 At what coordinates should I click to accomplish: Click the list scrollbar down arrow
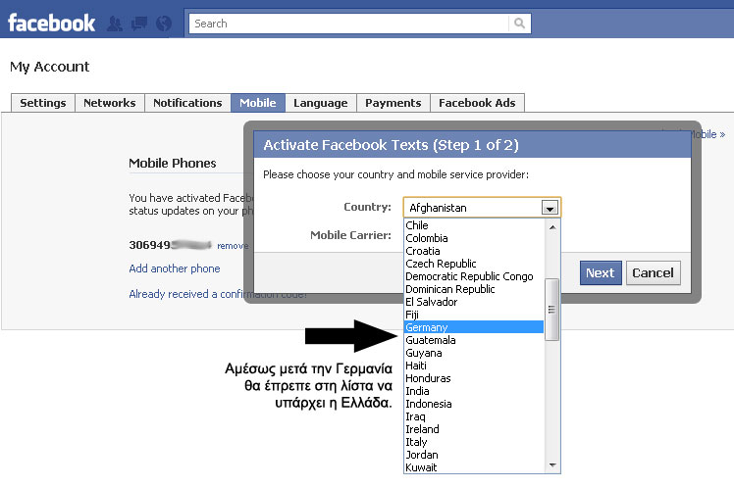[552, 465]
